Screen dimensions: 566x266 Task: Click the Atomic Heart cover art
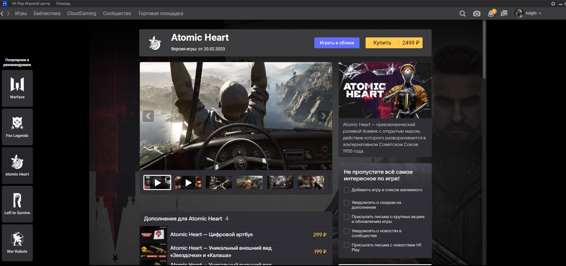[385, 90]
